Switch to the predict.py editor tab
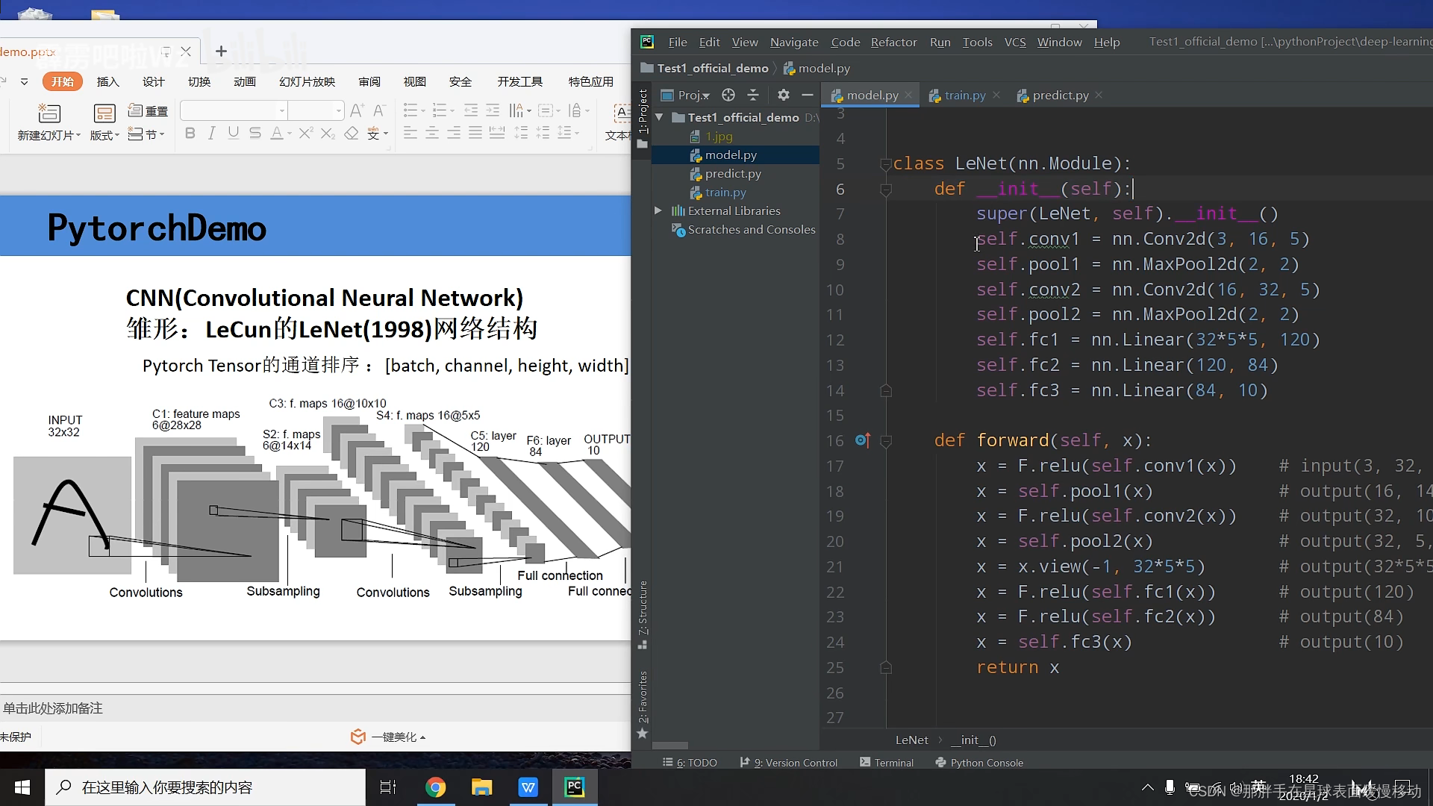Viewport: 1433px width, 806px height. (1061, 96)
